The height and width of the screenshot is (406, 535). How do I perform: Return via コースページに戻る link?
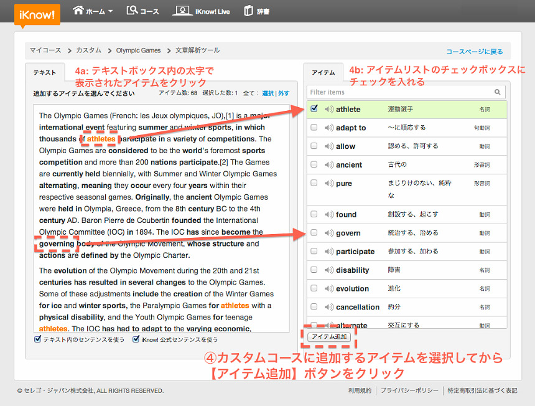tap(475, 52)
